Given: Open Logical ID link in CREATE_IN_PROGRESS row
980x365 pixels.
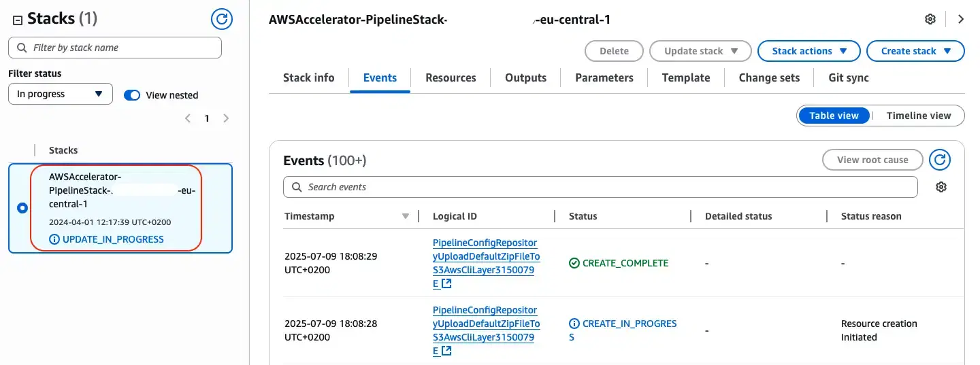Looking at the screenshot, I should (x=486, y=330).
